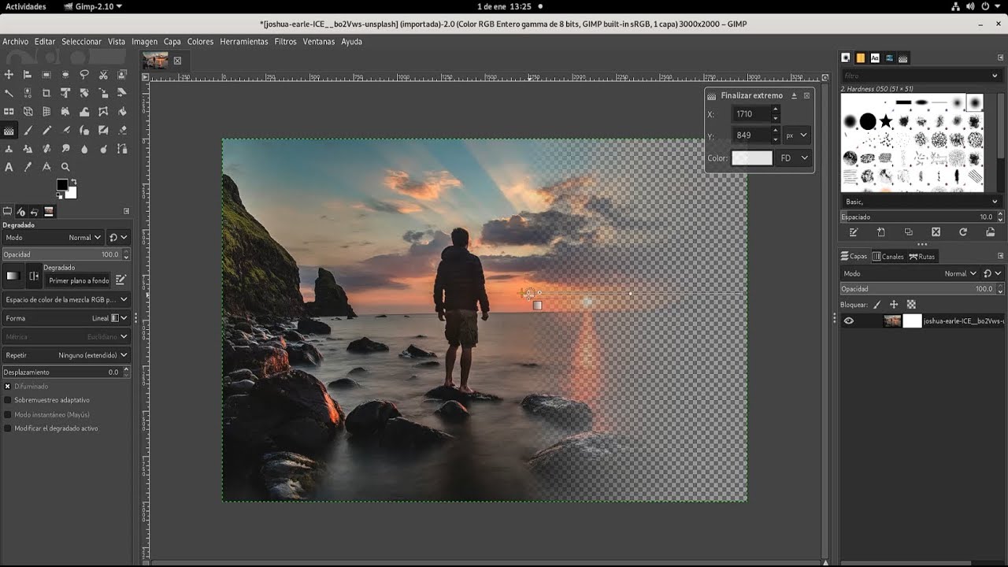Image resolution: width=1008 pixels, height=567 pixels.
Task: Click the reverse gradient icon
Action: [34, 276]
